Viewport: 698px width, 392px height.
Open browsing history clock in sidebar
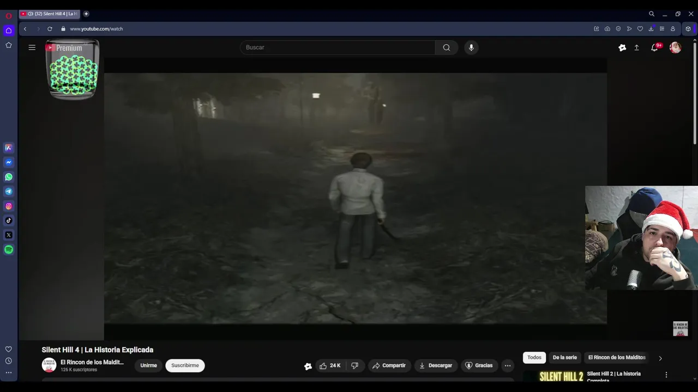pos(9,361)
